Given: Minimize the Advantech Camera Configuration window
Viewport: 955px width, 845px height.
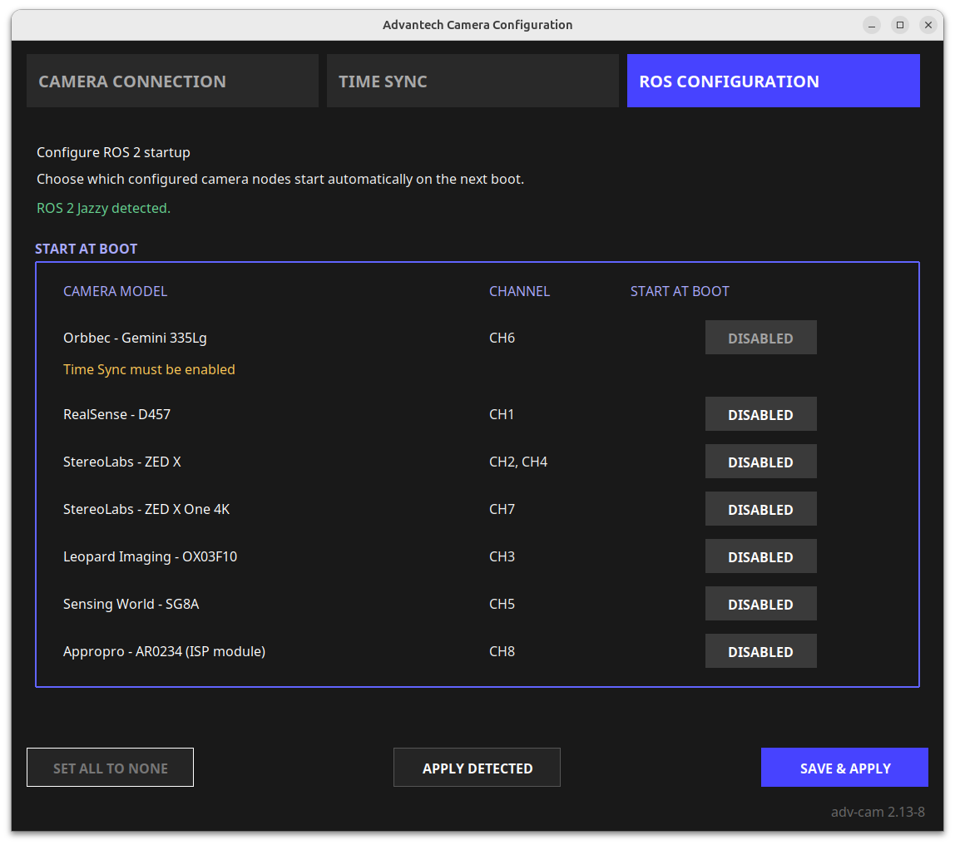Looking at the screenshot, I should point(872,25).
